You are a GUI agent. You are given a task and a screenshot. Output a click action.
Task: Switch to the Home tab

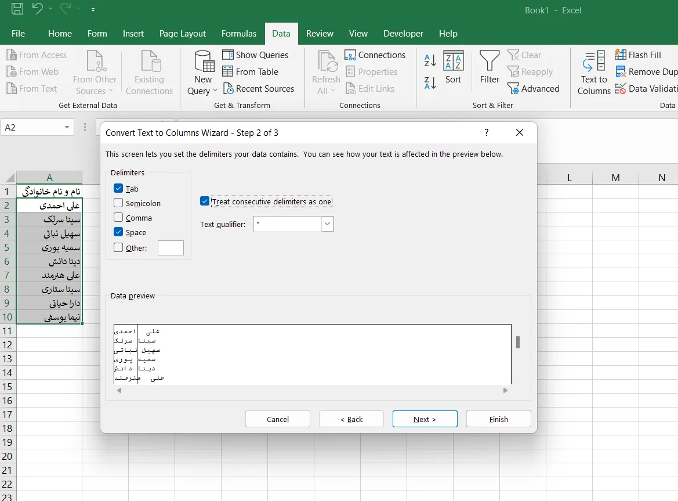[x=60, y=33]
